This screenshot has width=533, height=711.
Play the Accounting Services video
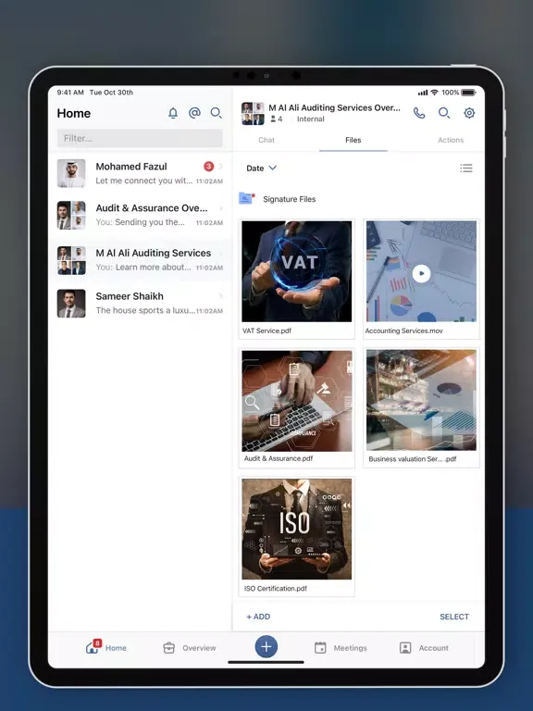(x=422, y=273)
